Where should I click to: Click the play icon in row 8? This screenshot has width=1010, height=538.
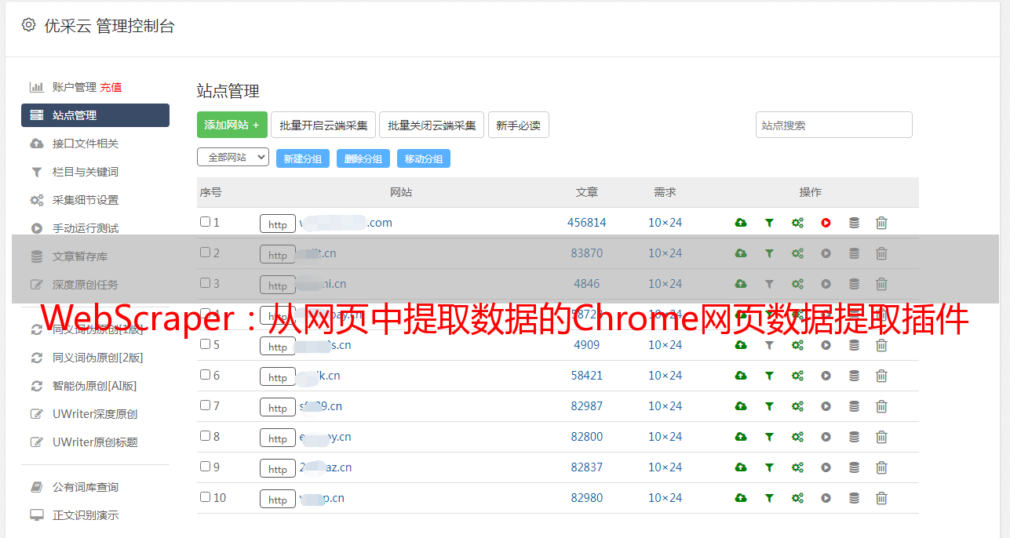click(826, 437)
